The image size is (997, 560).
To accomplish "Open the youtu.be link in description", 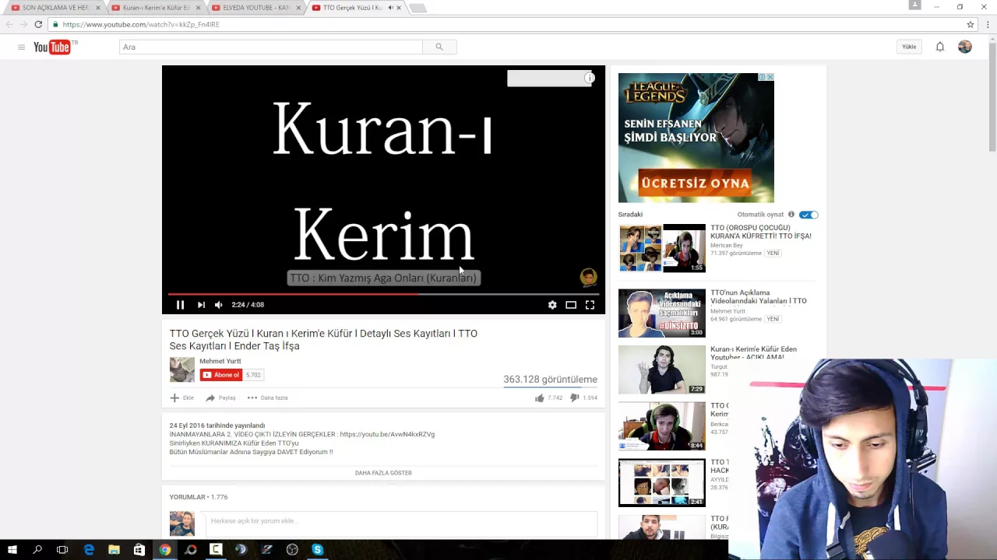I will (387, 434).
